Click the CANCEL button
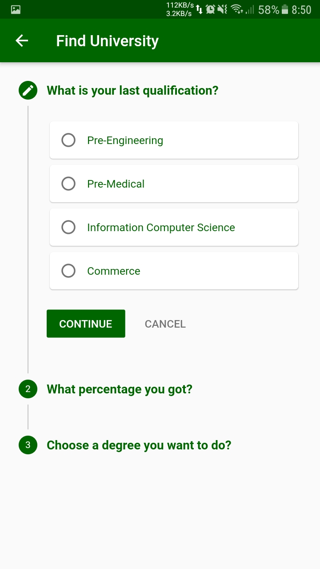 click(x=165, y=324)
